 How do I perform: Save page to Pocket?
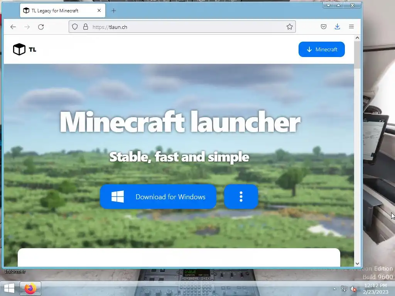[x=324, y=27]
